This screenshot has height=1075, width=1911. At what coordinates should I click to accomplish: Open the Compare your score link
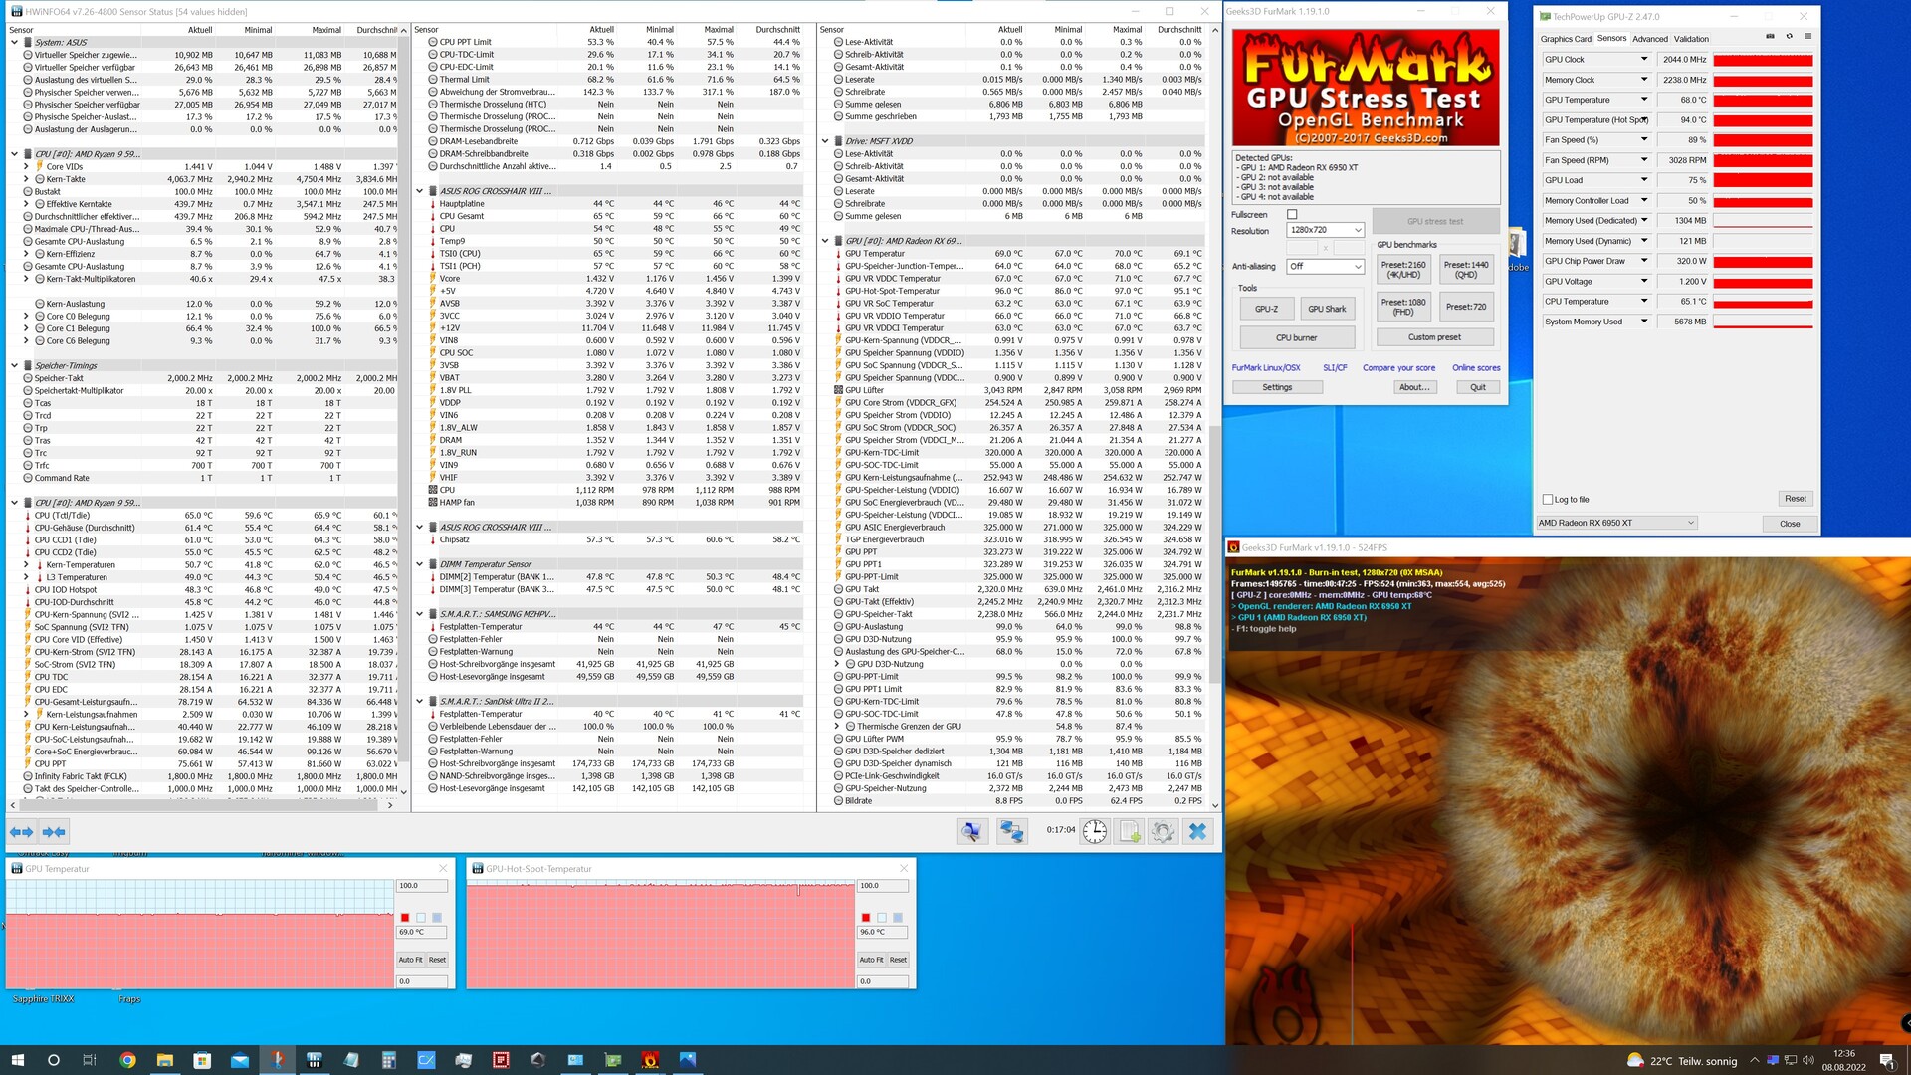(1398, 368)
